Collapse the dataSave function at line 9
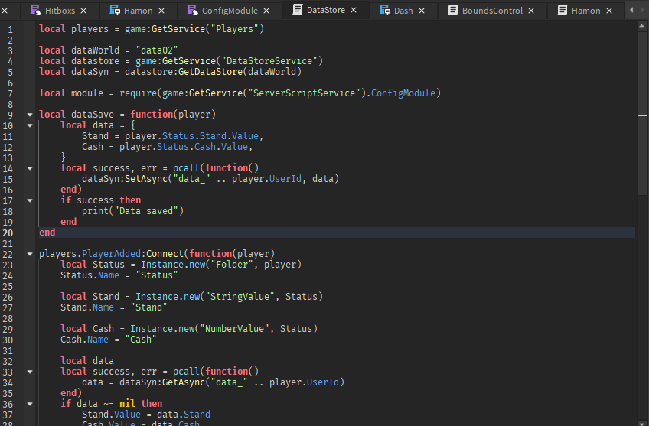The height and width of the screenshot is (426, 649). tap(30, 115)
